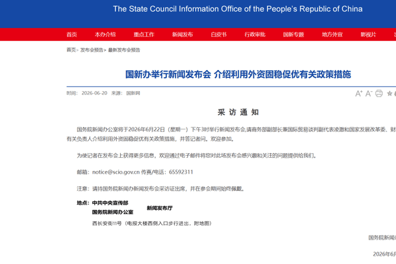This screenshot has width=396, height=264.
Task: Click the blue press conference headline
Action: point(238,75)
